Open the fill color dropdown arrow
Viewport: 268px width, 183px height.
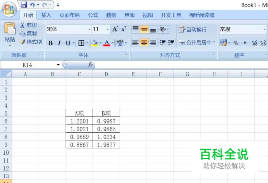(x=100, y=42)
